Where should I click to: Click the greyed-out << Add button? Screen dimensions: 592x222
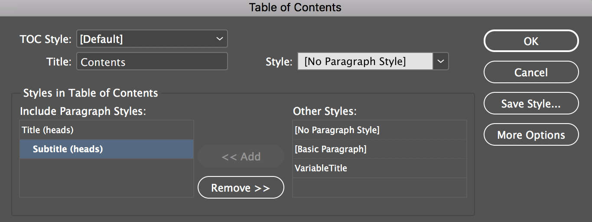(241, 157)
